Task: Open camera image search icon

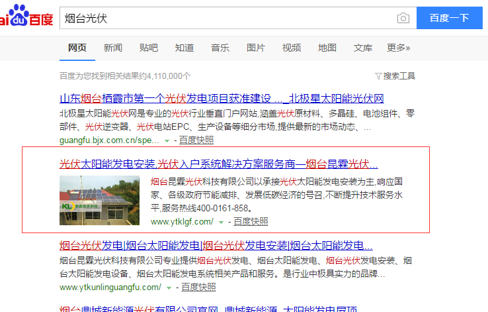Action: pos(403,19)
